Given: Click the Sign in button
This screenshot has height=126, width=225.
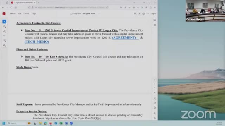Looking at the screenshot, I should click(154, 14).
